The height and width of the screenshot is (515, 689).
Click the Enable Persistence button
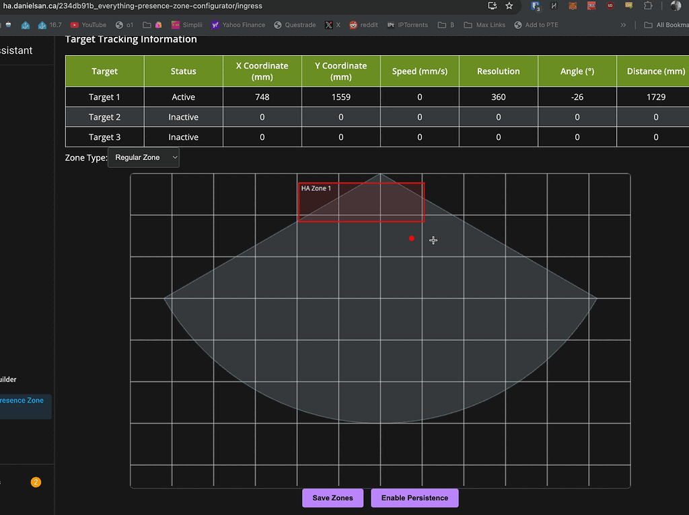(x=414, y=498)
